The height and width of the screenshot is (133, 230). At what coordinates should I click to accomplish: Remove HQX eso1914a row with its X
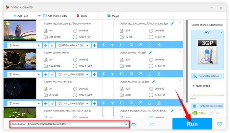tap(180, 80)
